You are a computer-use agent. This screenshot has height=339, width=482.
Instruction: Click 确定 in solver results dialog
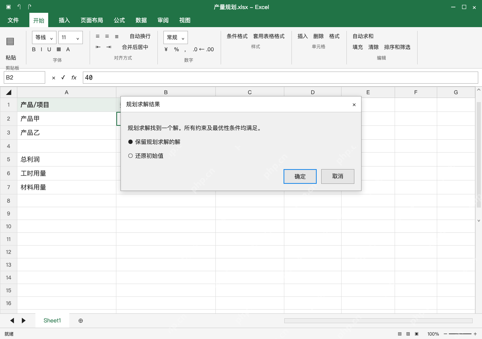click(x=300, y=176)
